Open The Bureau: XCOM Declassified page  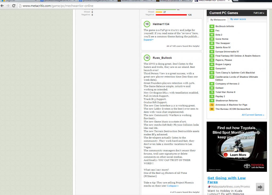click(233, 109)
